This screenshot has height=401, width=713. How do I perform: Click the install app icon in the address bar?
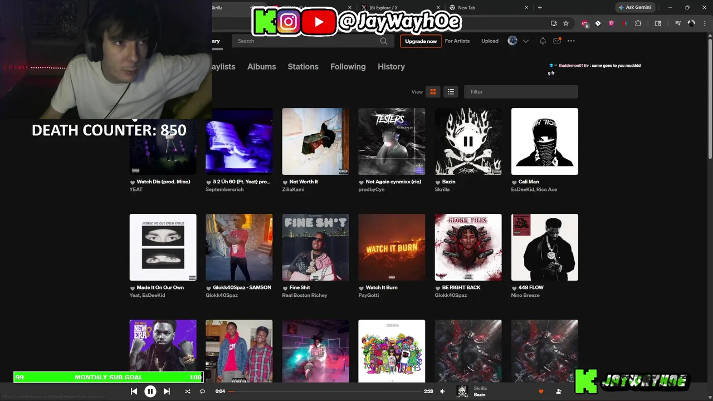[554, 23]
